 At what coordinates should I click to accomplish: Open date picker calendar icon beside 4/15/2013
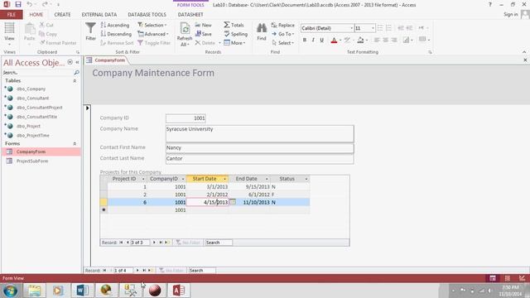point(233,202)
